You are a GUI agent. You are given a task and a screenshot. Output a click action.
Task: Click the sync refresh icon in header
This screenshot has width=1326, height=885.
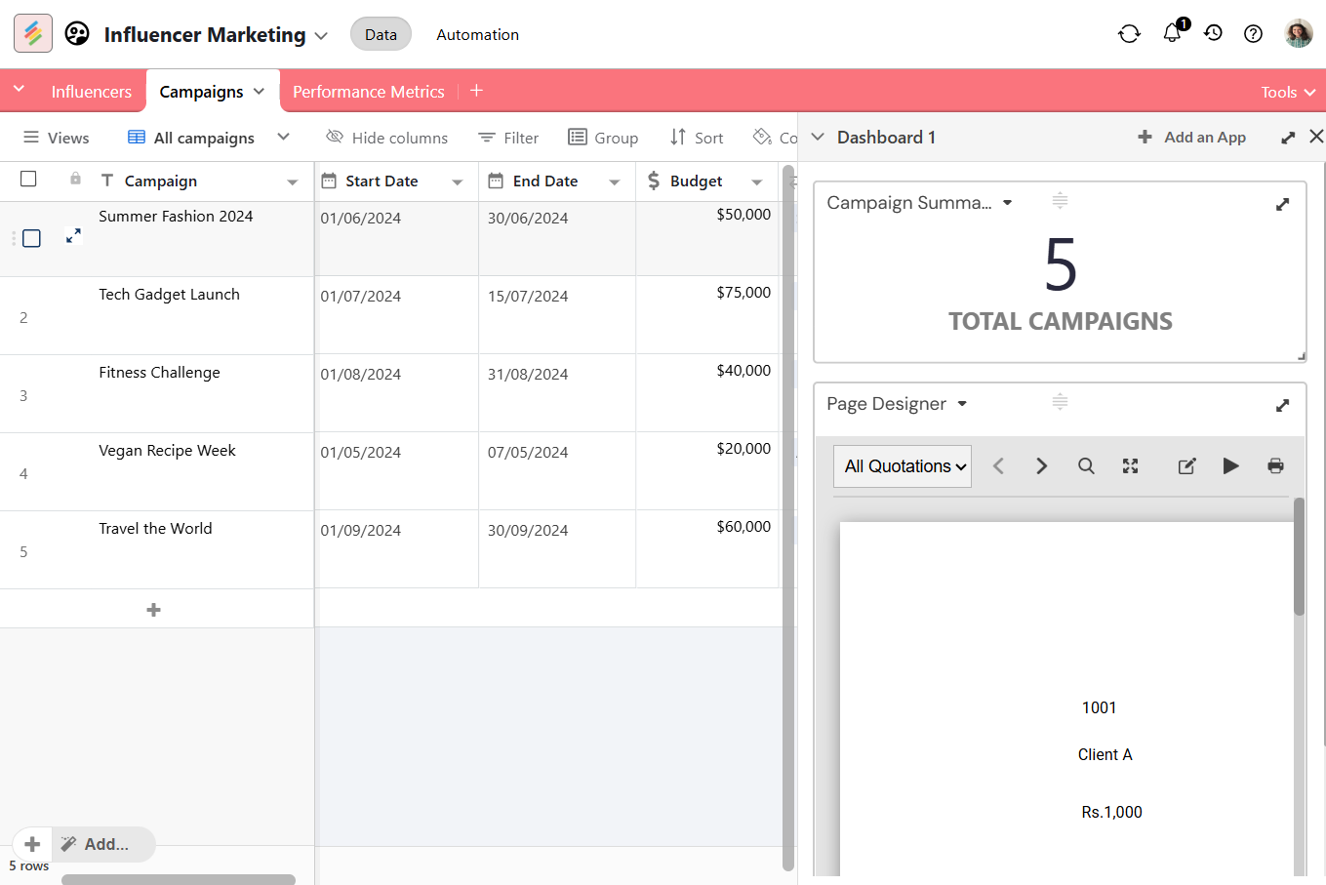(x=1129, y=34)
